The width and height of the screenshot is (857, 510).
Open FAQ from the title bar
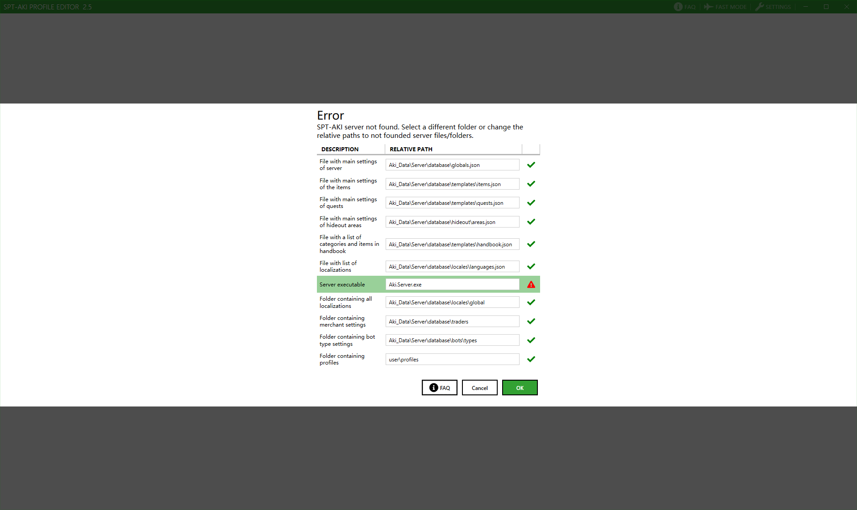[685, 7]
